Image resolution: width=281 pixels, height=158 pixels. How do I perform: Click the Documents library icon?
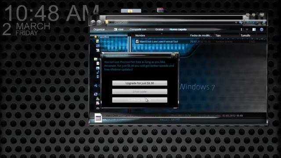(98, 63)
